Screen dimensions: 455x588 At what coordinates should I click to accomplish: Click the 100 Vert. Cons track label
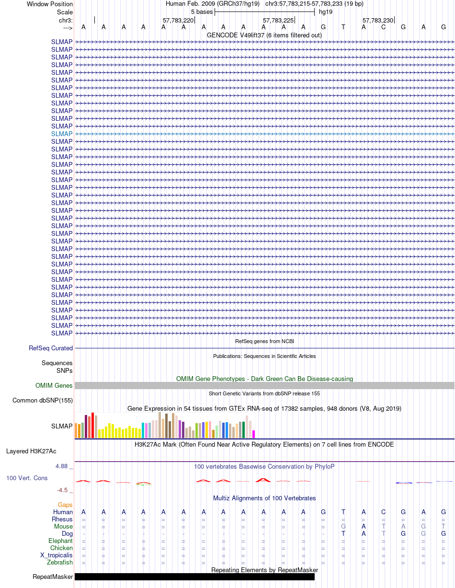tap(27, 478)
